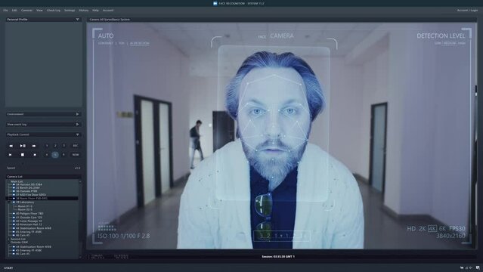
Task: Select camera 35 Bench DS-2564
Action: pos(28,187)
